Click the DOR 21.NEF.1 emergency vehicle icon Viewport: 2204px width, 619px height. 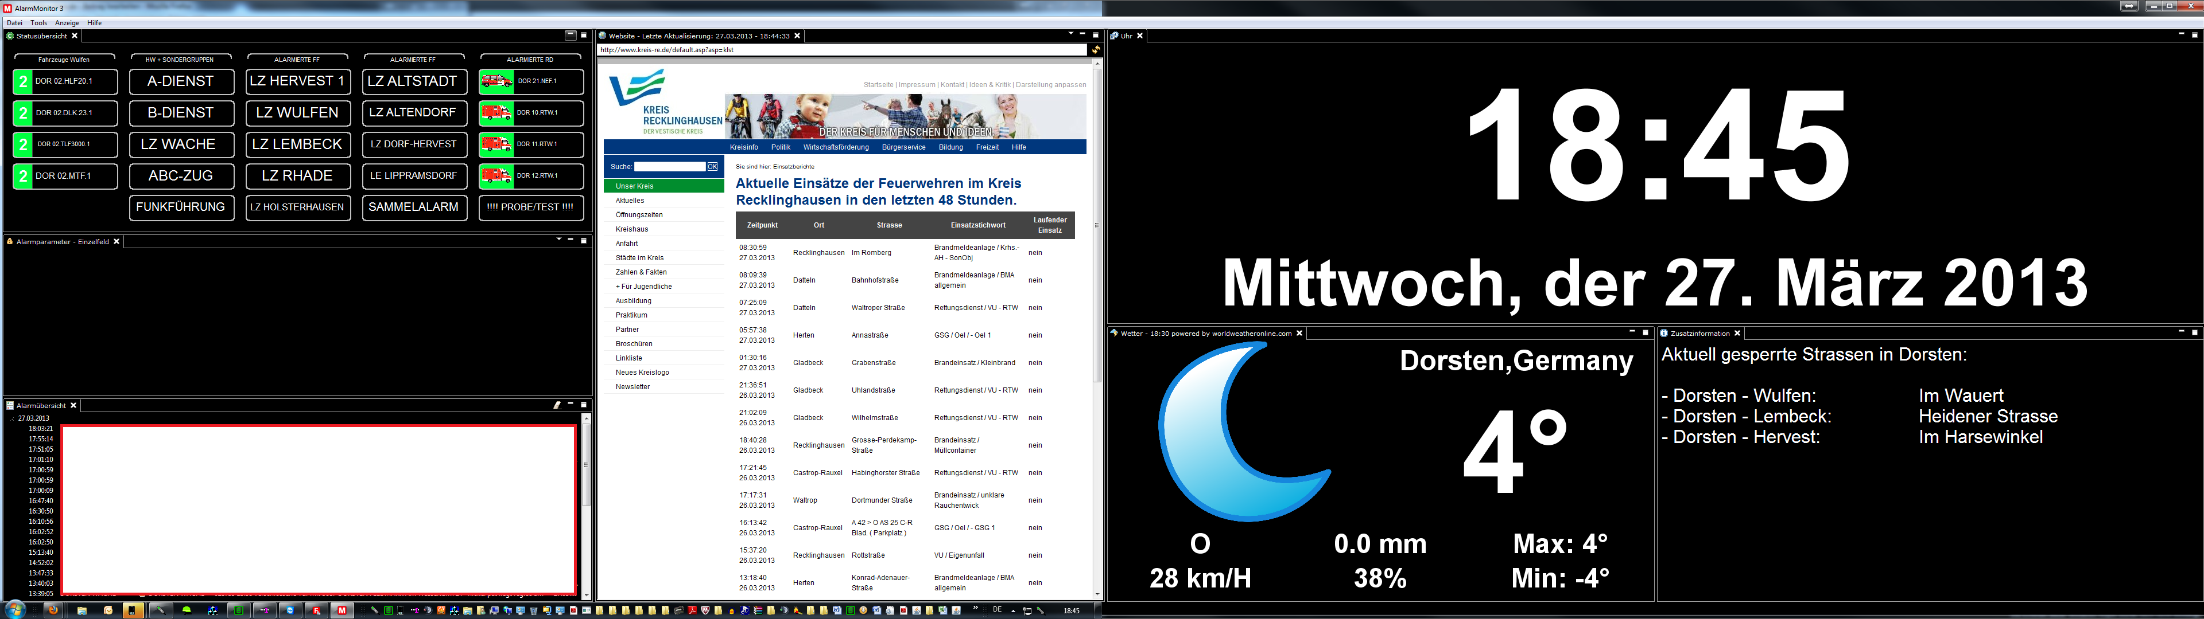pos(496,81)
